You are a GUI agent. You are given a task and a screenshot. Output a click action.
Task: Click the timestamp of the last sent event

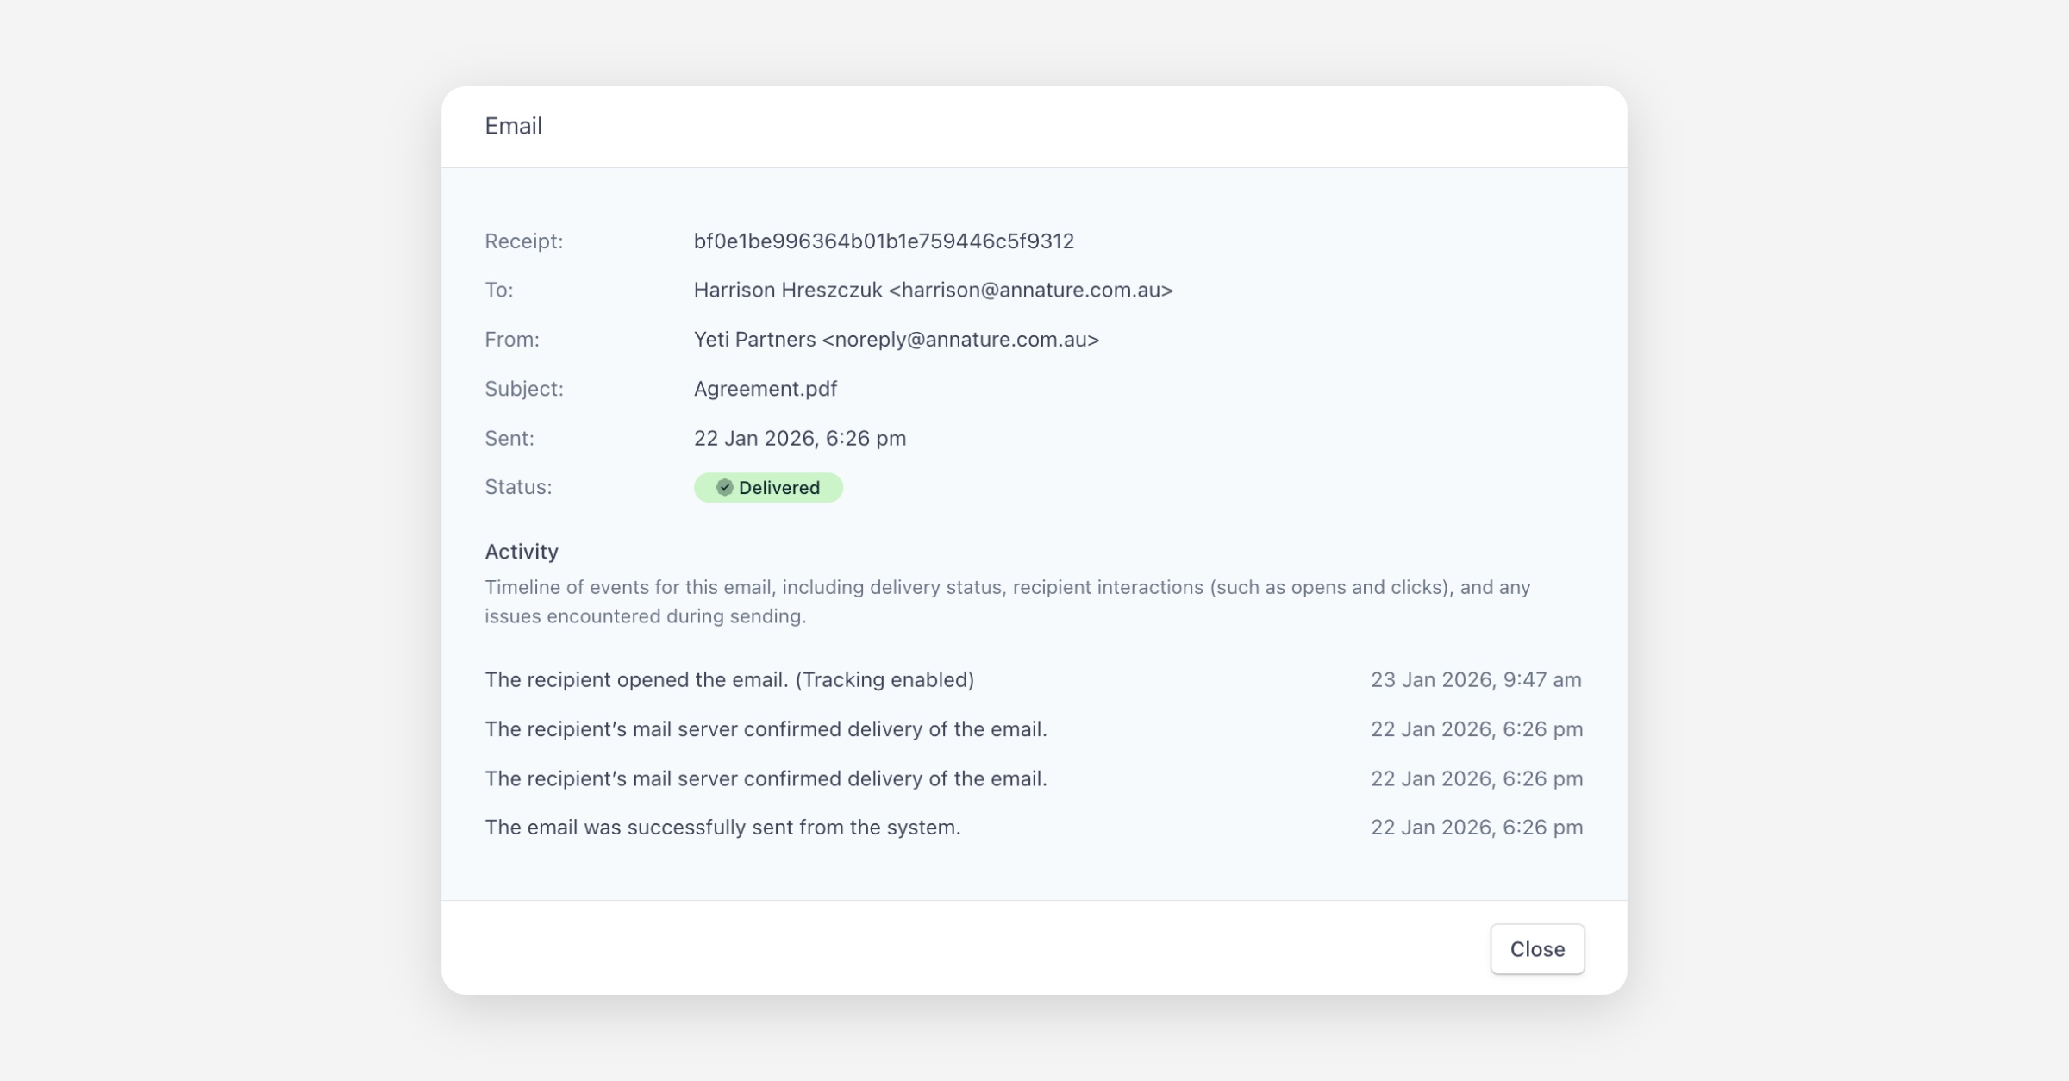(1476, 827)
